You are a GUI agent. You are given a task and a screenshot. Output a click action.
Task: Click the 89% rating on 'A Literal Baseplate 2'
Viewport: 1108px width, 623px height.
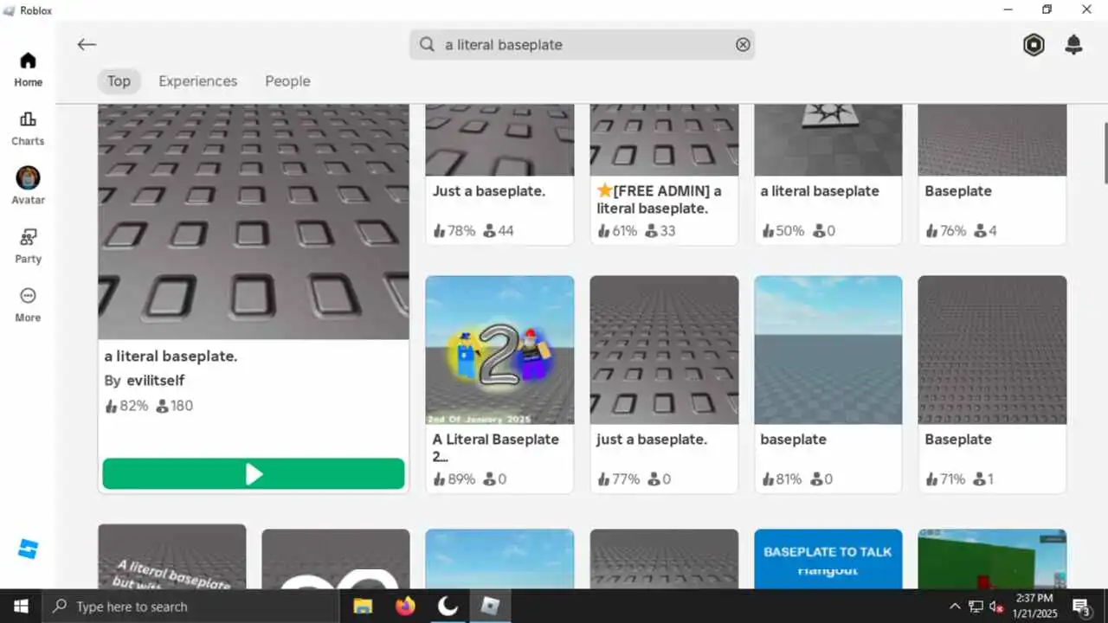click(x=454, y=478)
